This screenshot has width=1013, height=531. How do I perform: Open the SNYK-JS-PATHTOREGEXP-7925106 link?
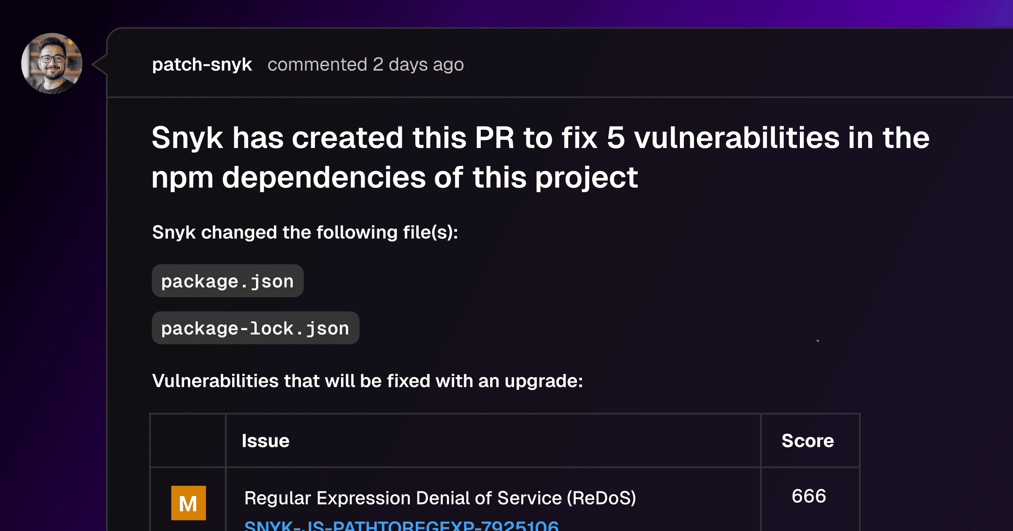pyautogui.click(x=401, y=526)
